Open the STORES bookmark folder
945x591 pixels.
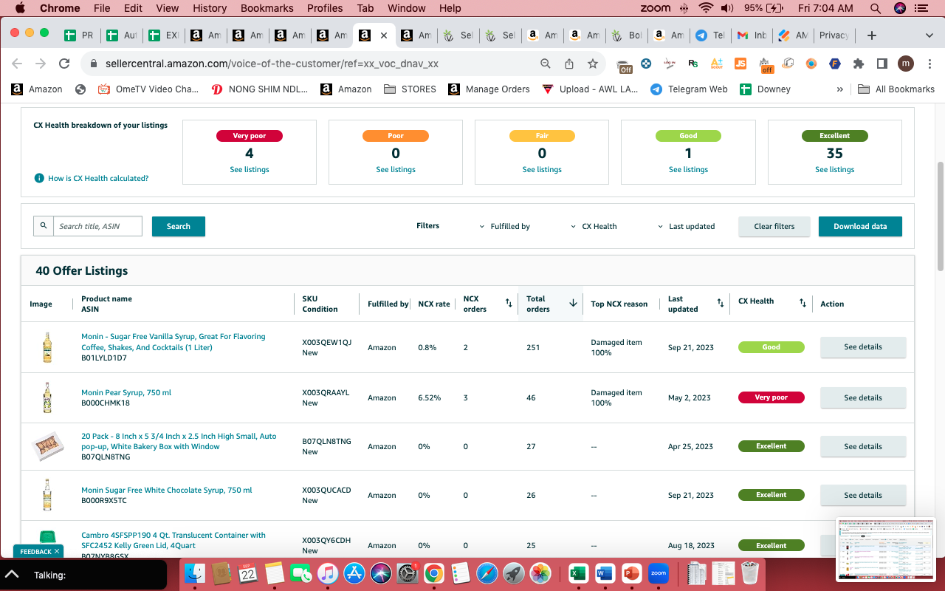click(x=410, y=89)
